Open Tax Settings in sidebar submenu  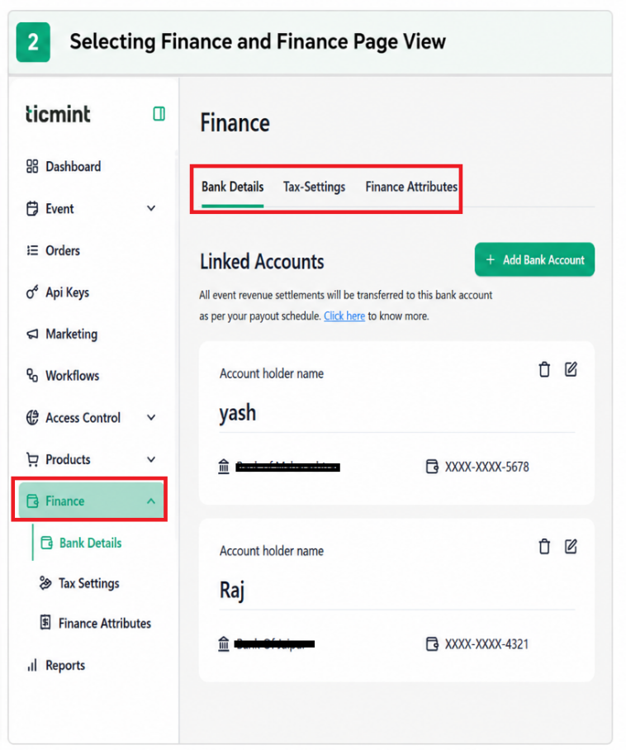click(x=80, y=583)
